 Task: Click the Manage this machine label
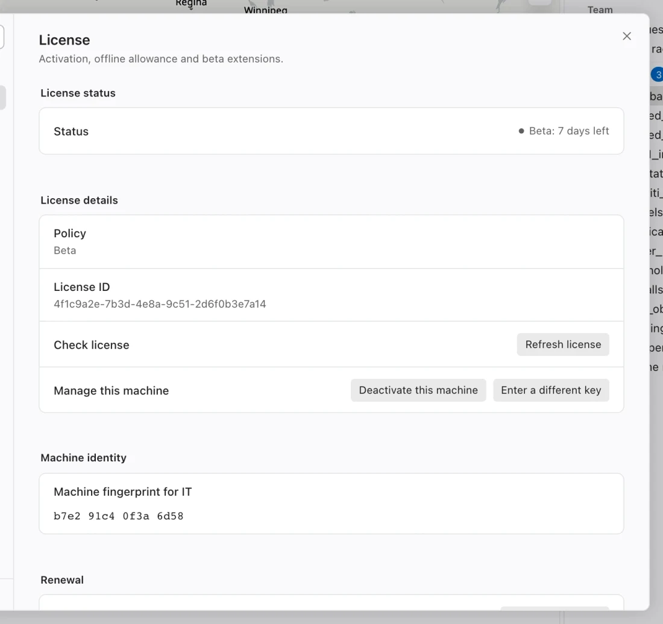112,391
